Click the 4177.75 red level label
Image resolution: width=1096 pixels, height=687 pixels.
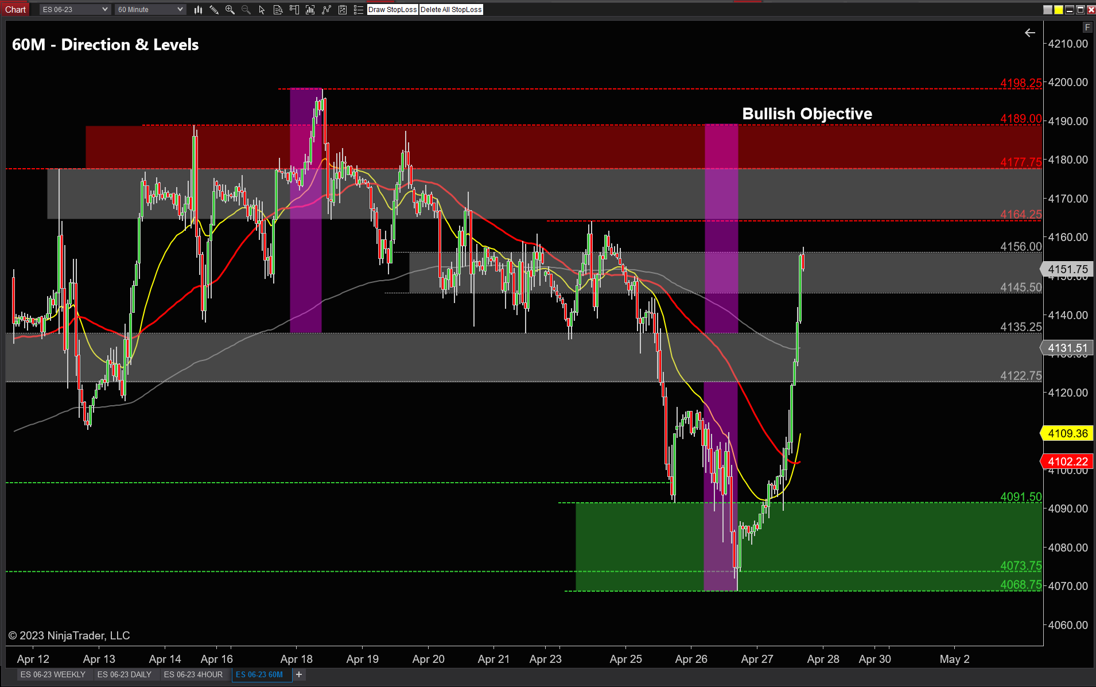click(x=1021, y=162)
